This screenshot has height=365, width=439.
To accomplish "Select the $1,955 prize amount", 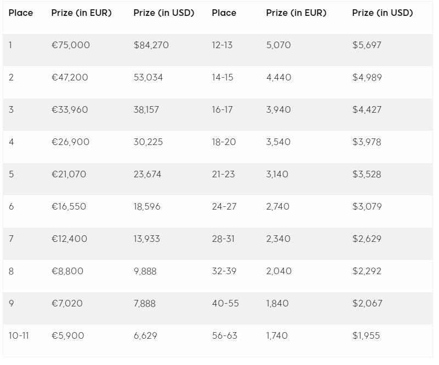I will pyautogui.click(x=366, y=336).
